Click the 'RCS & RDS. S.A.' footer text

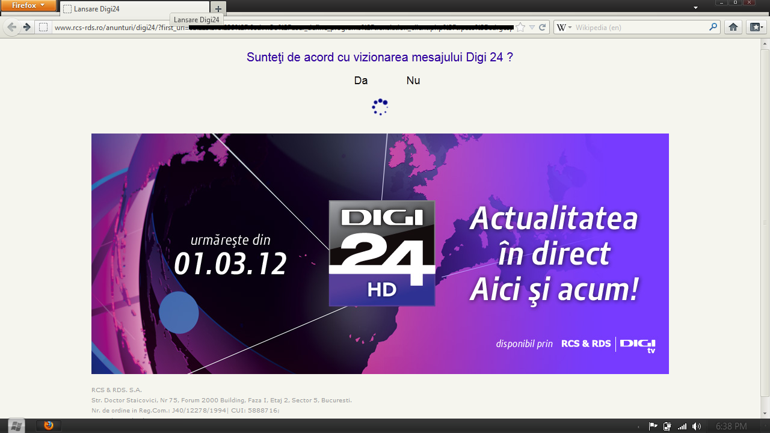coord(117,390)
